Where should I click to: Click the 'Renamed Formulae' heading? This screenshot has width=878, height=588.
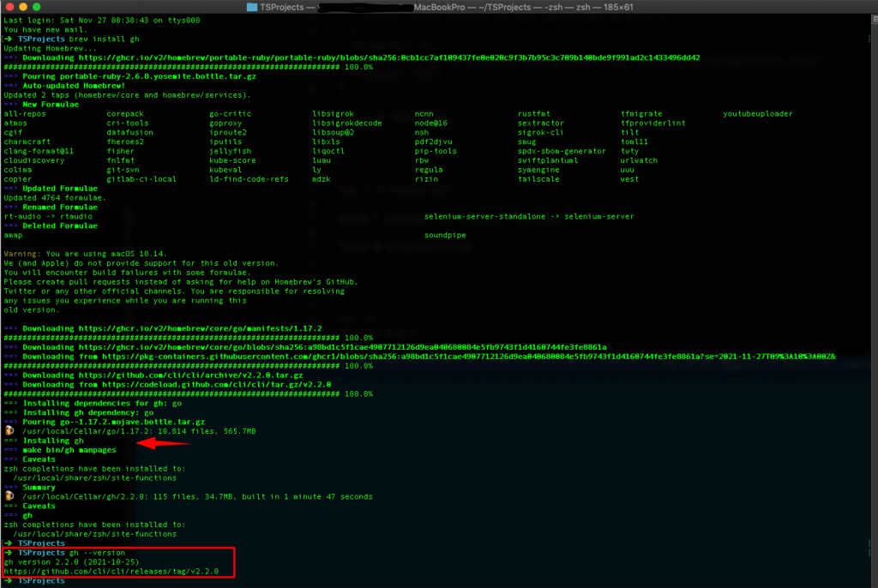click(x=60, y=207)
